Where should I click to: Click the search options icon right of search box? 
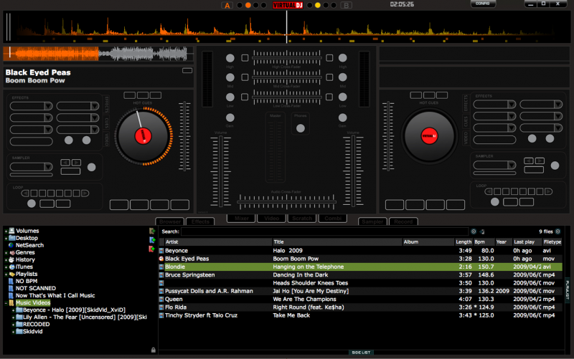474,231
